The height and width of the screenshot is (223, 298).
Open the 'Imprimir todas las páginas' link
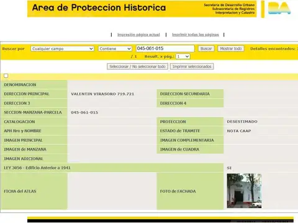click(196, 35)
